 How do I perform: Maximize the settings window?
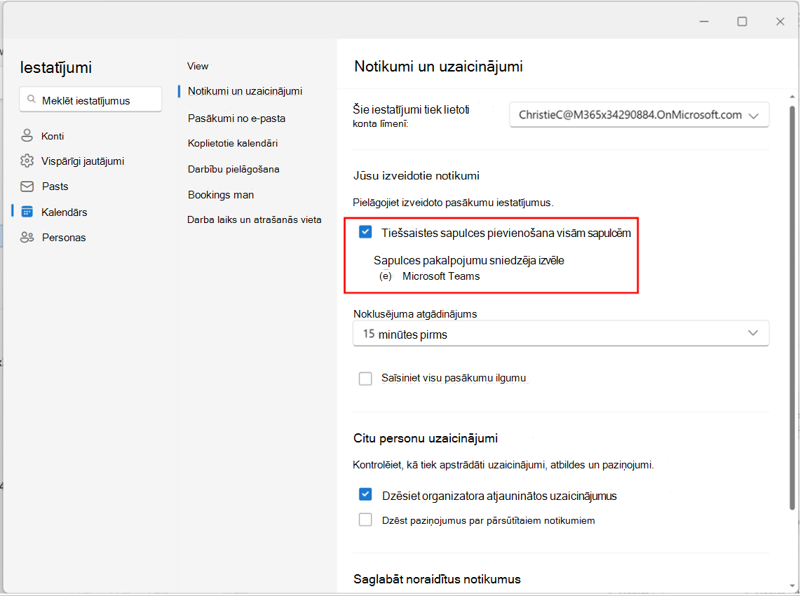pyautogui.click(x=743, y=22)
